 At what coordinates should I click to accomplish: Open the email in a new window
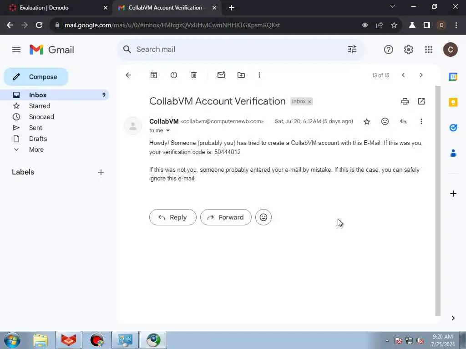tap(421, 101)
